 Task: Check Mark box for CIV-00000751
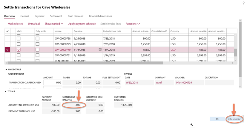click(19, 55)
